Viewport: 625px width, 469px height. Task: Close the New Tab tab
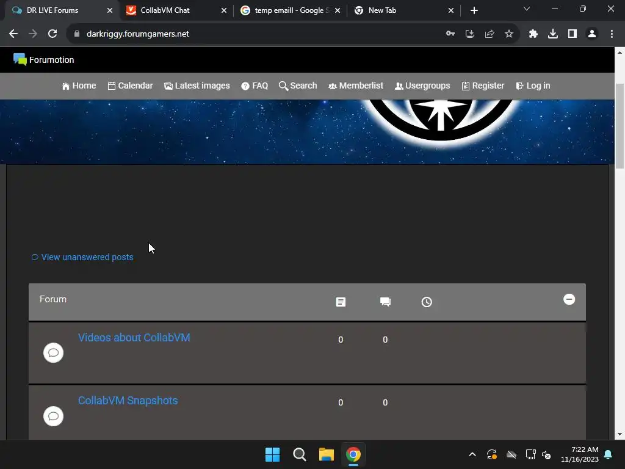(x=451, y=10)
